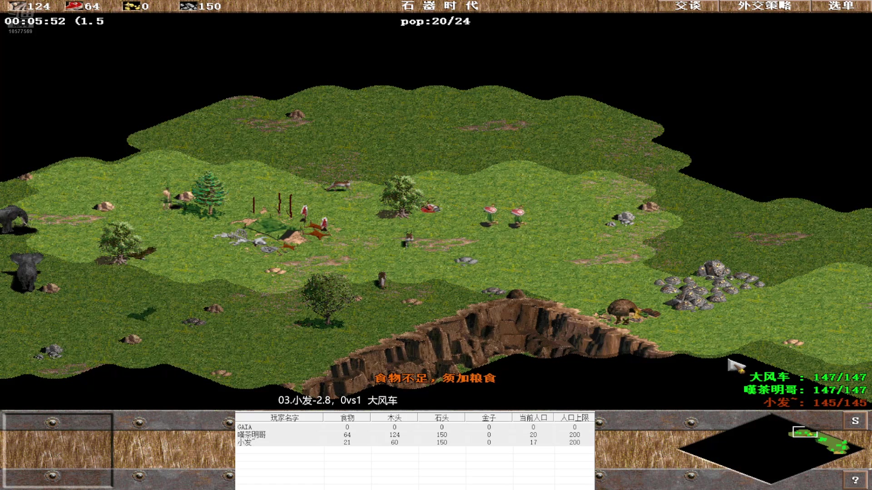Screen dimensions: 872x490
Task: Click the 木头 column header
Action: coord(394,417)
